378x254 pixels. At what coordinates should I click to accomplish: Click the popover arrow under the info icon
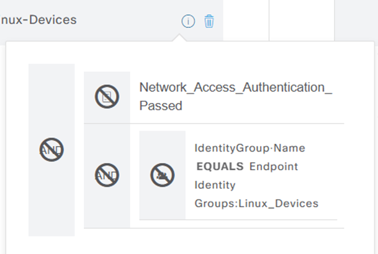click(180, 38)
